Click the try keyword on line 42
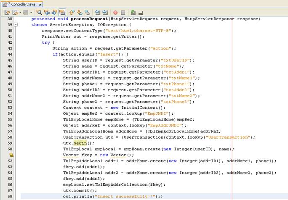The width and height of the screenshot is (288, 200). coord(46,42)
